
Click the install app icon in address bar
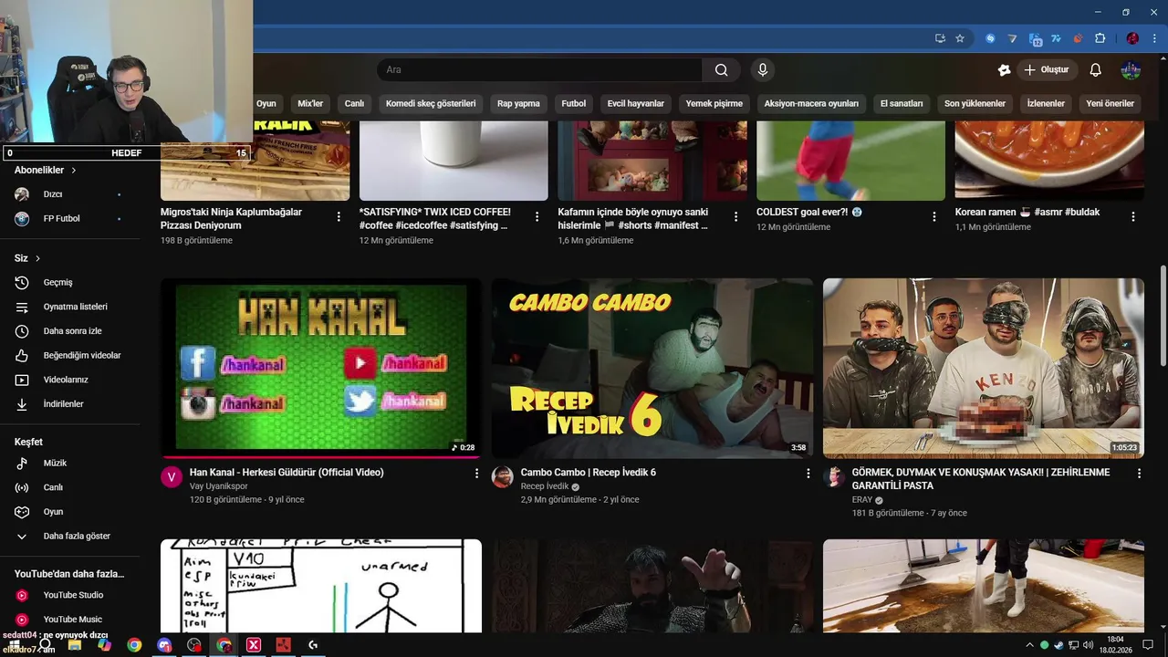(x=940, y=38)
